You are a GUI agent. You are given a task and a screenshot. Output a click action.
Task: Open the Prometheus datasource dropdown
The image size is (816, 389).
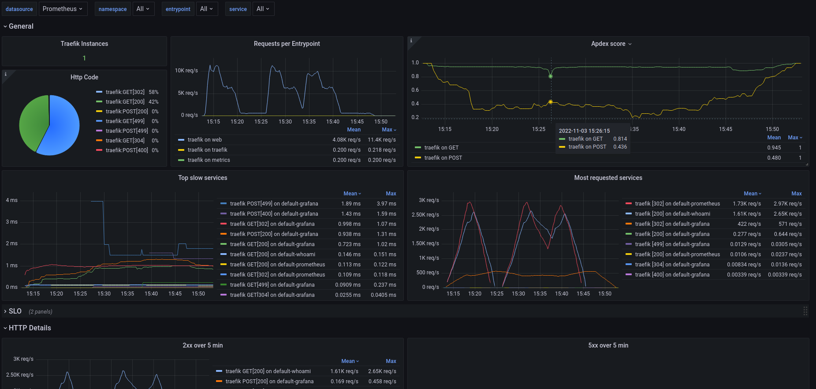(63, 9)
